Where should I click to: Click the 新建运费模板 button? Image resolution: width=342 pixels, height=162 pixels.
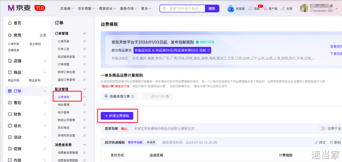(117, 116)
